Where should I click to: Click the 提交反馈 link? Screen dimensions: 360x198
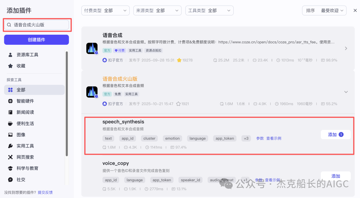pyautogui.click(x=45, y=192)
